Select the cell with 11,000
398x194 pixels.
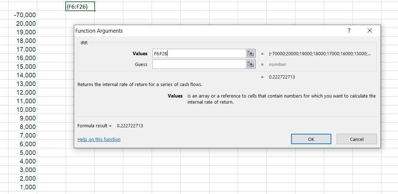[x=23, y=101]
